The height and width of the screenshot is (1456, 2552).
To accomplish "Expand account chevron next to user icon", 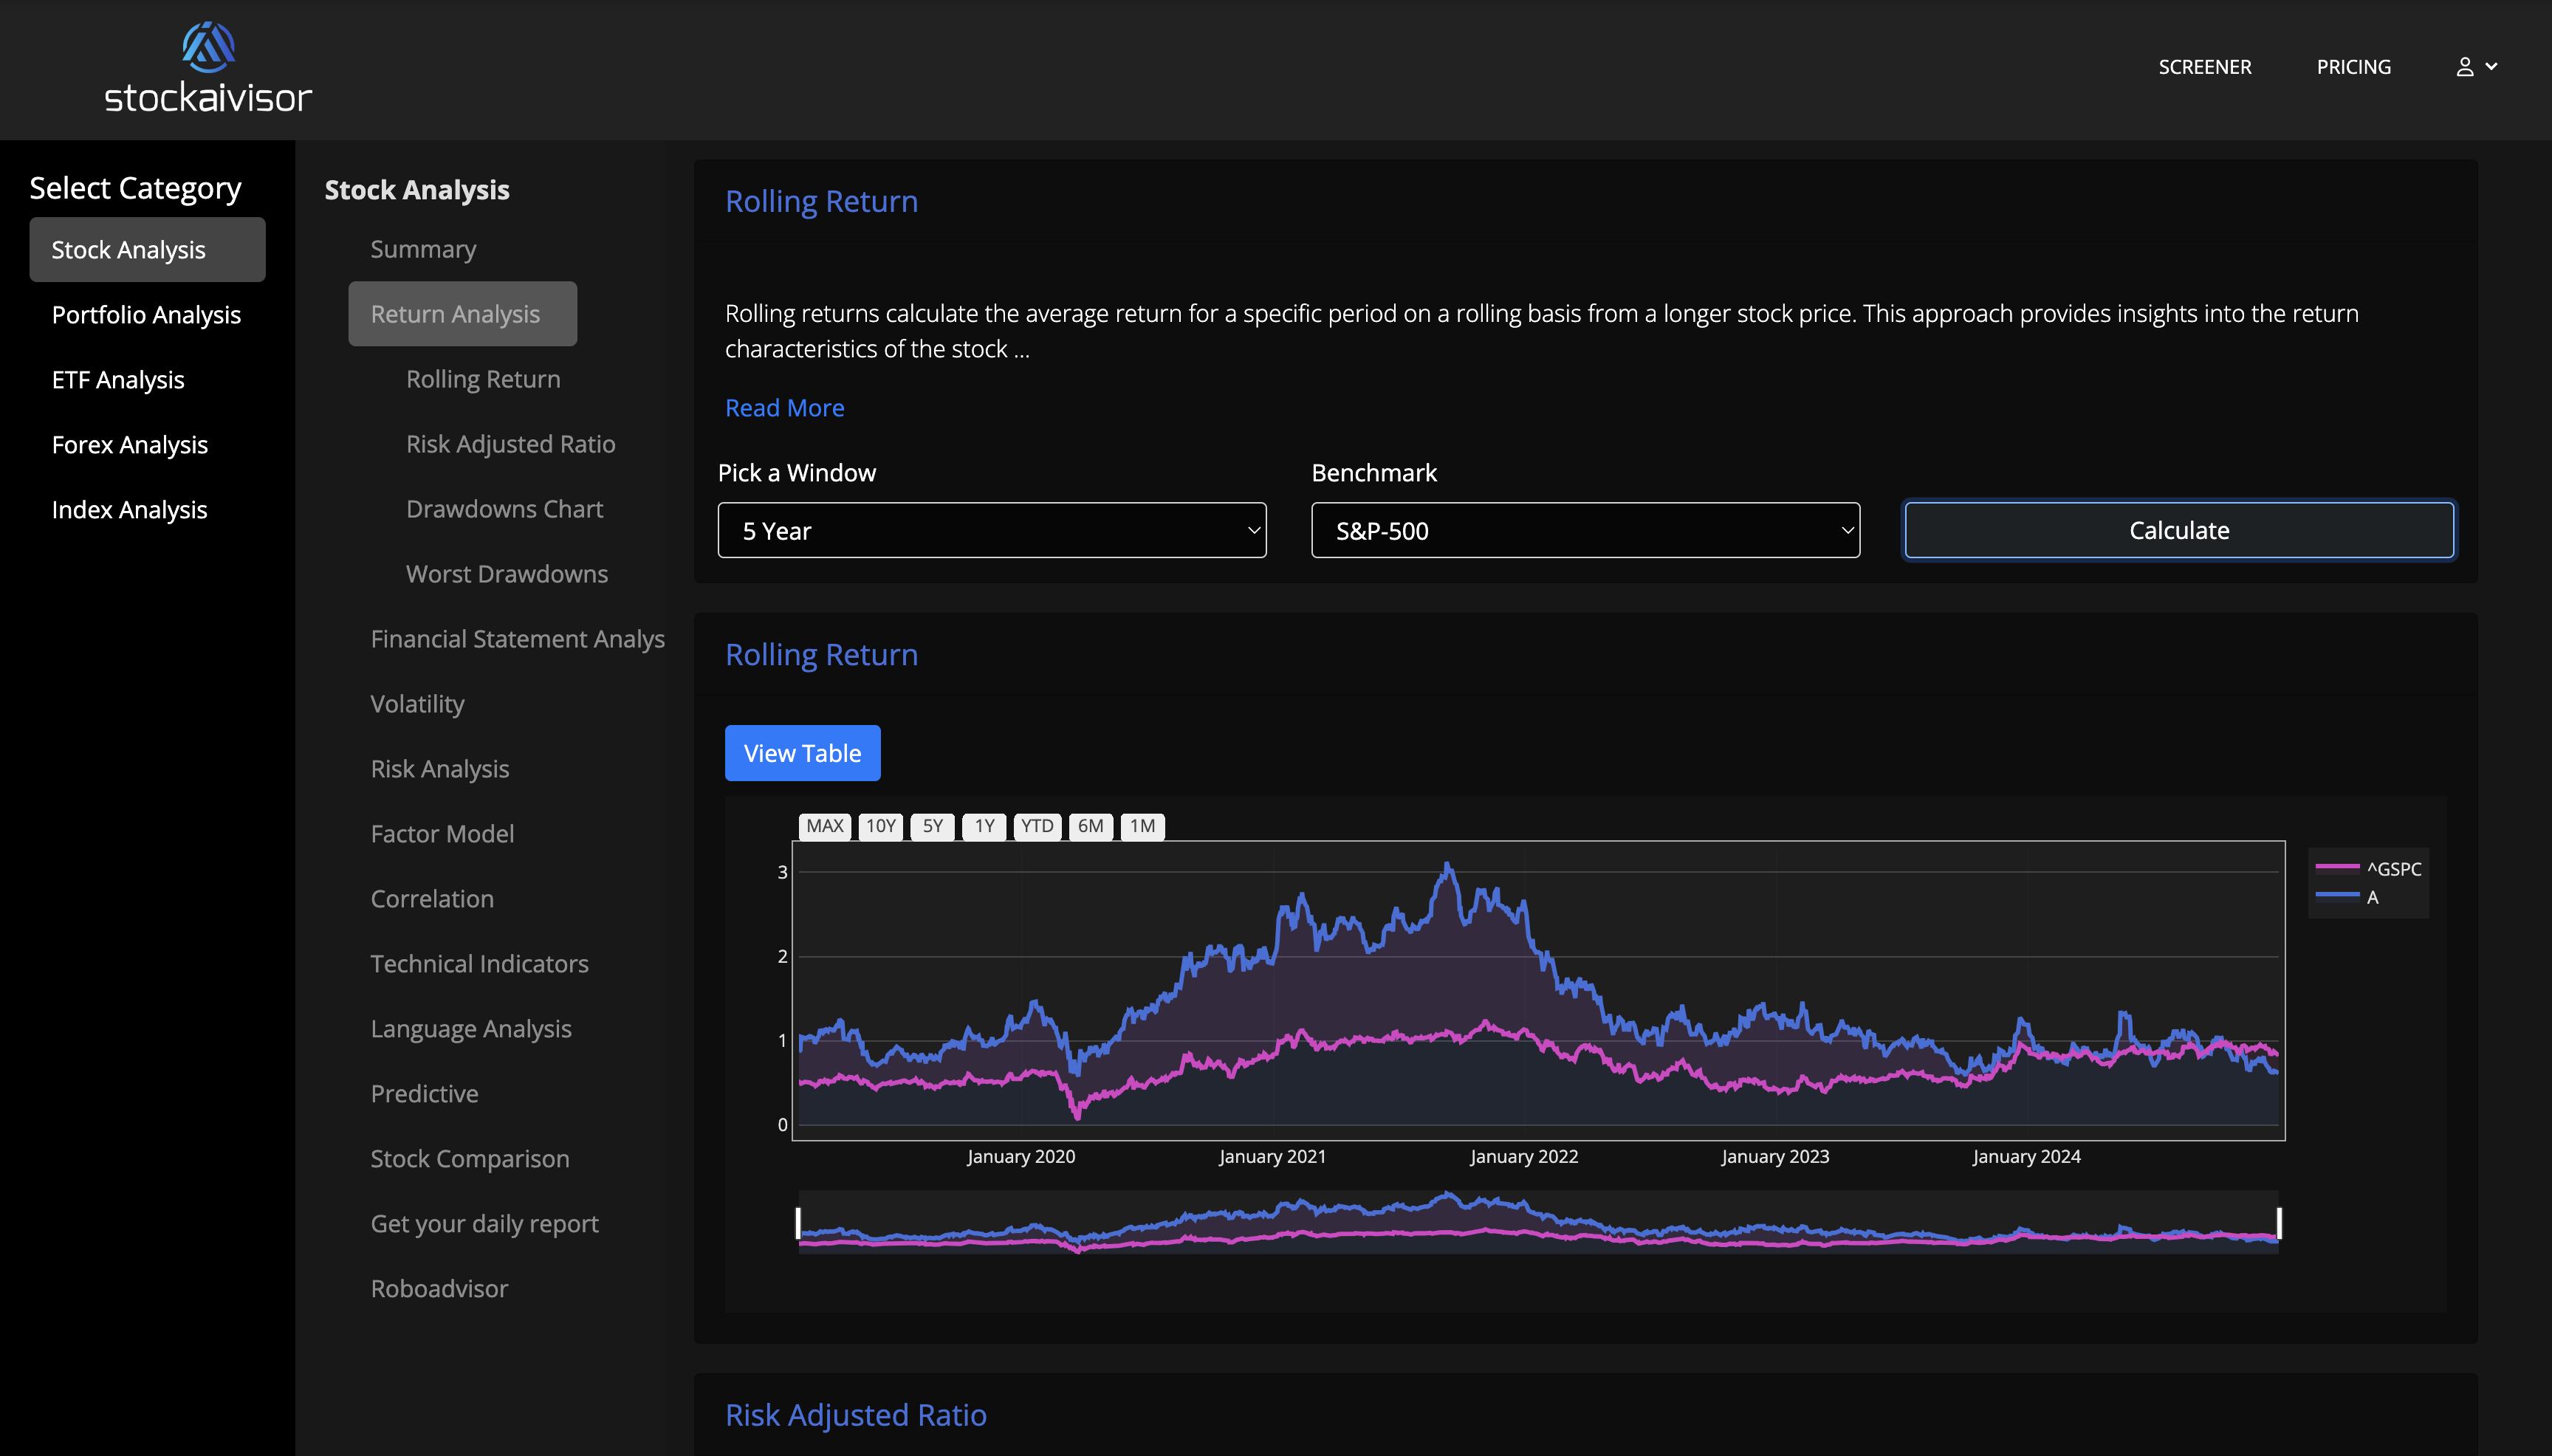I will click(2492, 67).
